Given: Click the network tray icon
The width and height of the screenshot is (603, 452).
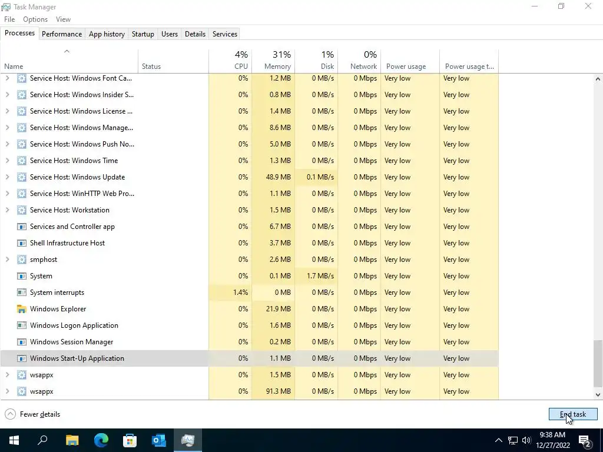Looking at the screenshot, I should coord(513,440).
